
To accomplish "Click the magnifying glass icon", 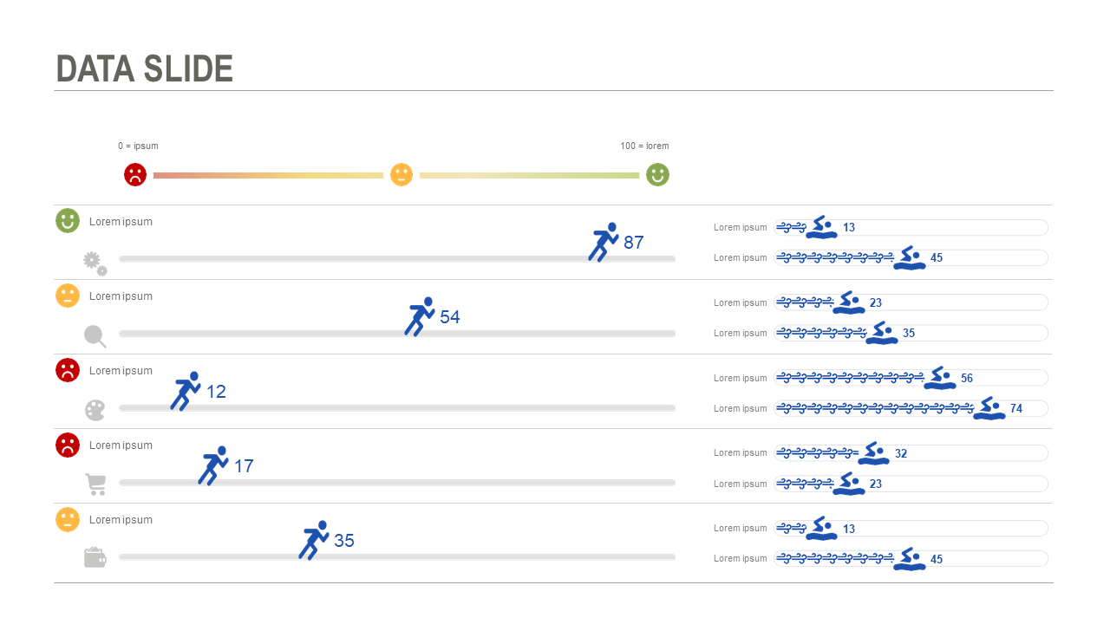I will [95, 336].
